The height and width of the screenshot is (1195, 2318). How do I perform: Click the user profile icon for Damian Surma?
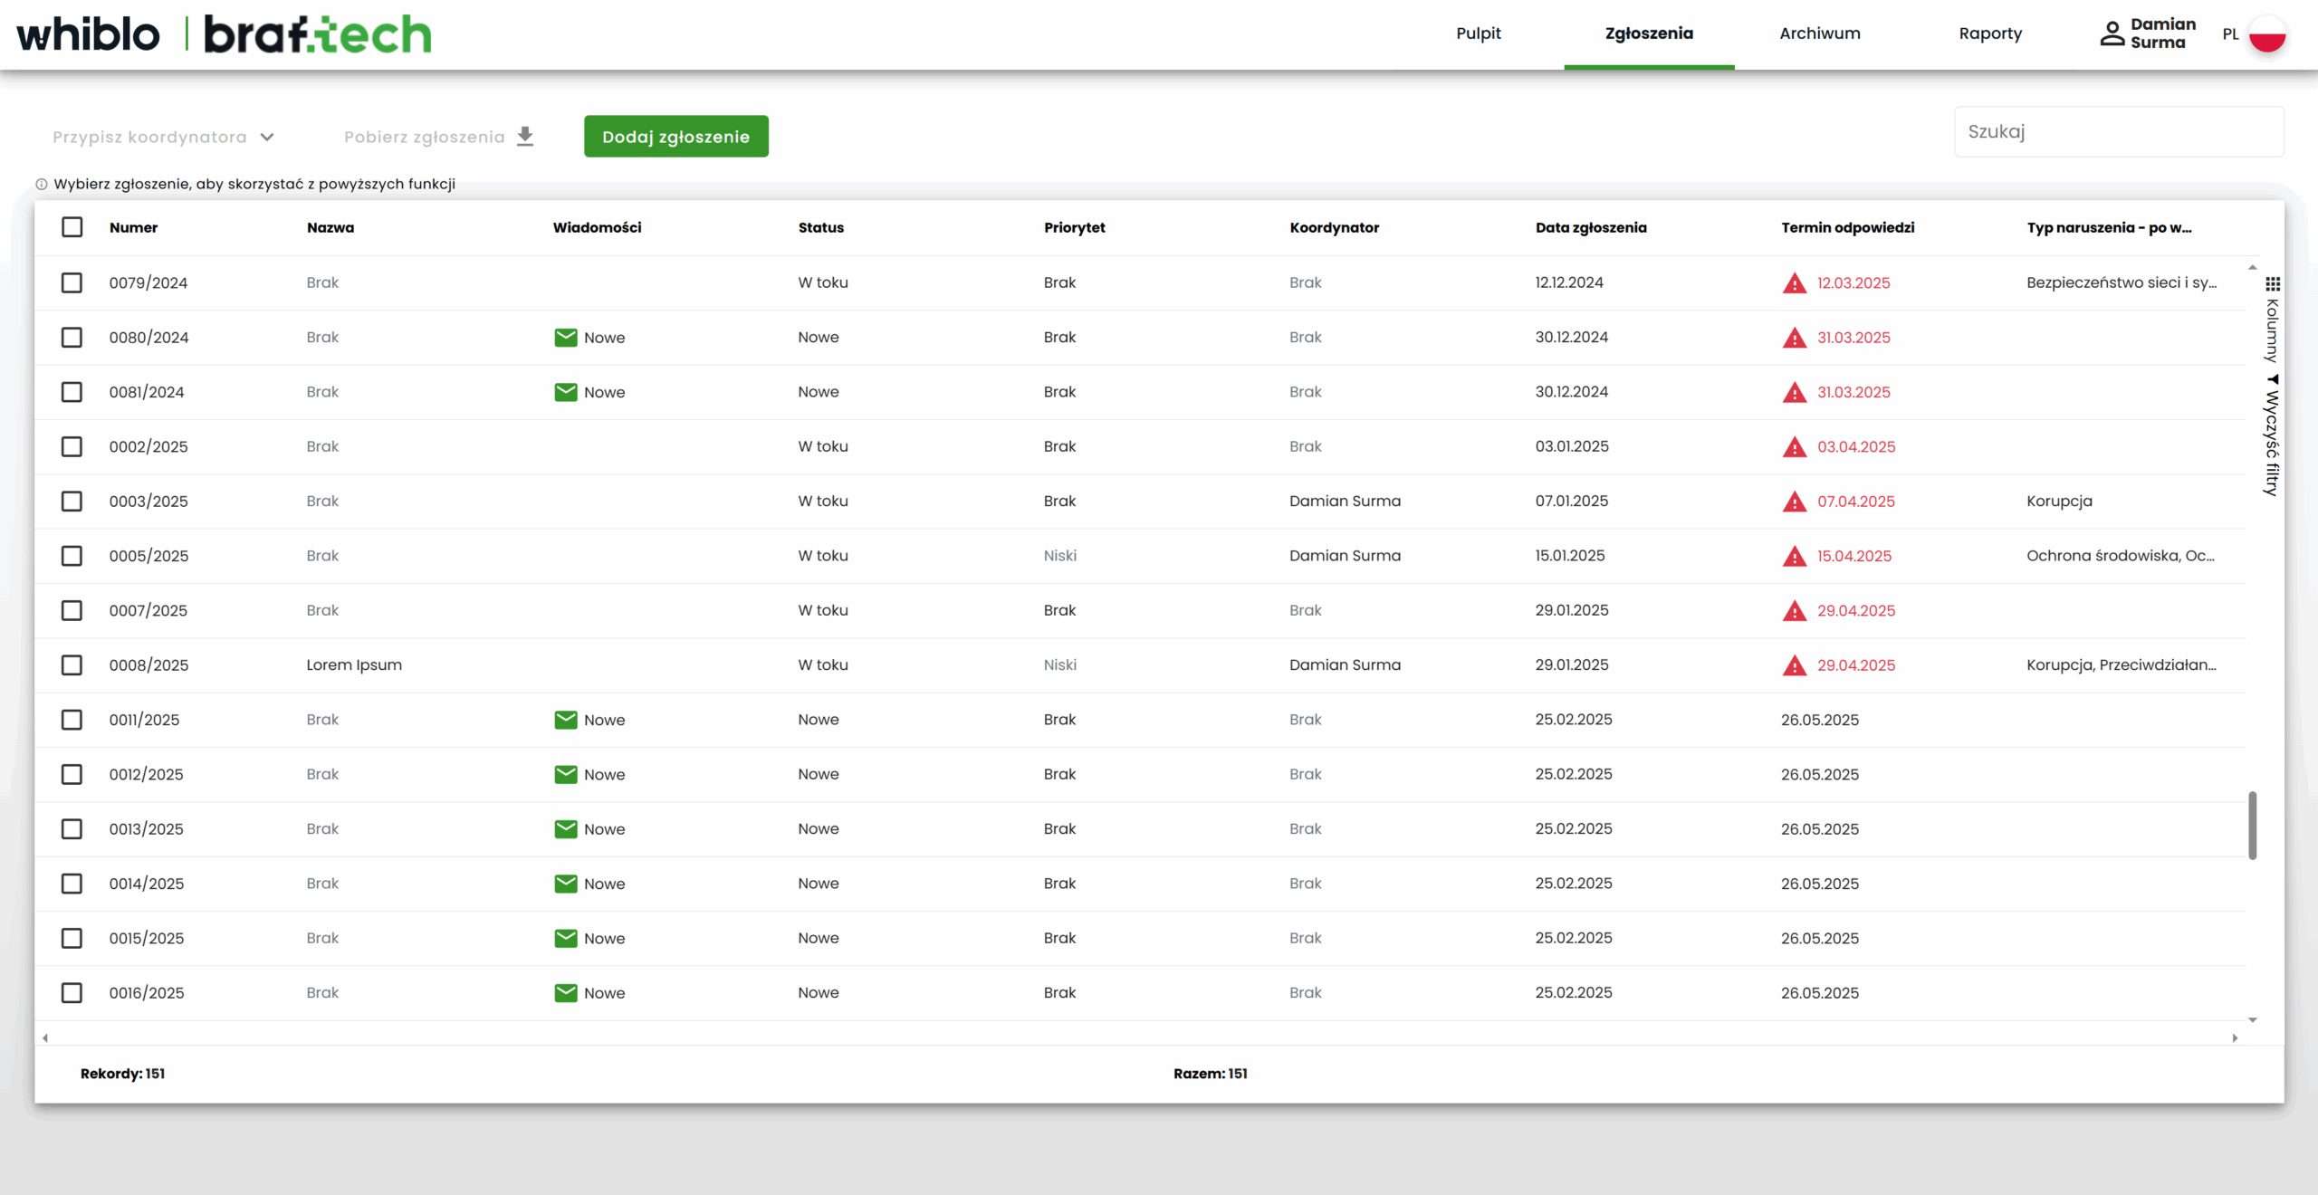point(2112,33)
